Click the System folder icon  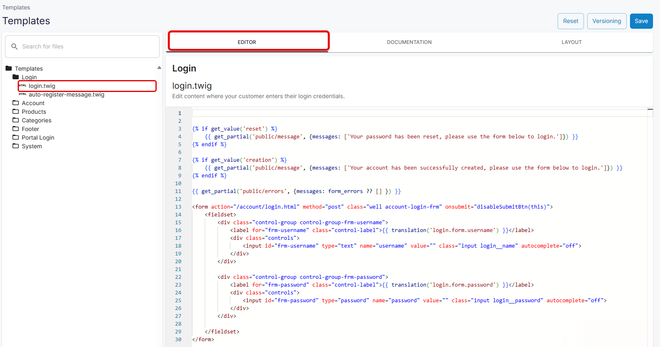tap(16, 146)
